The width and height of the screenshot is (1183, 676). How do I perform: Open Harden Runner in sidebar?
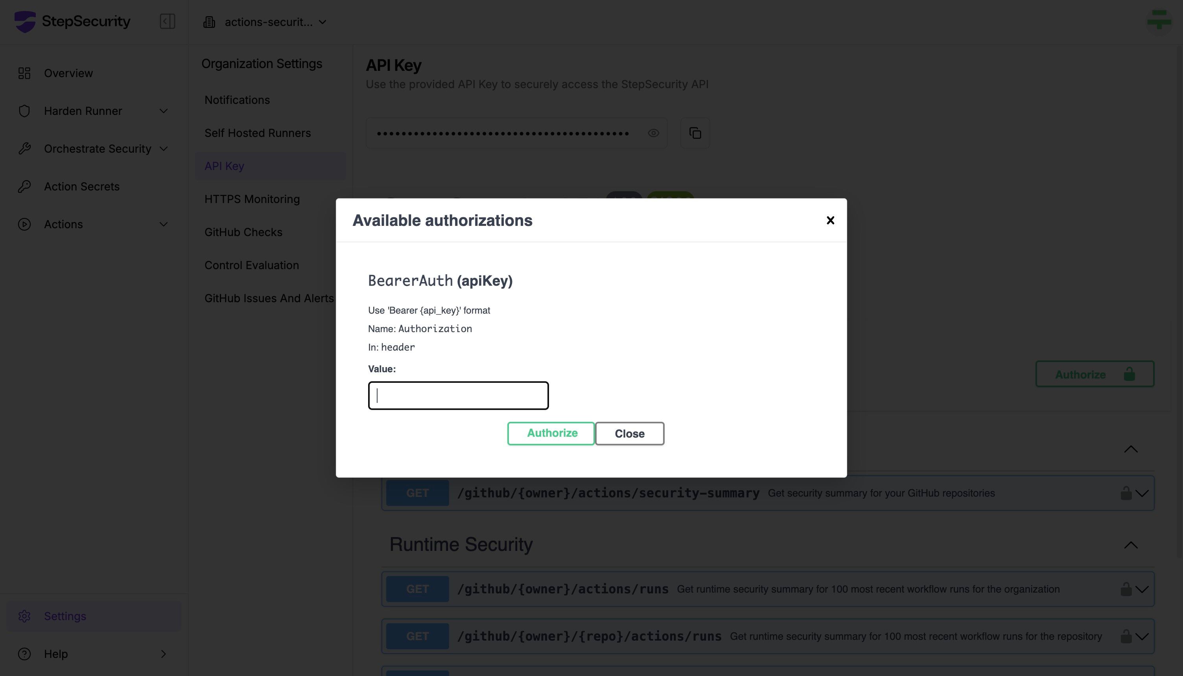[83, 111]
